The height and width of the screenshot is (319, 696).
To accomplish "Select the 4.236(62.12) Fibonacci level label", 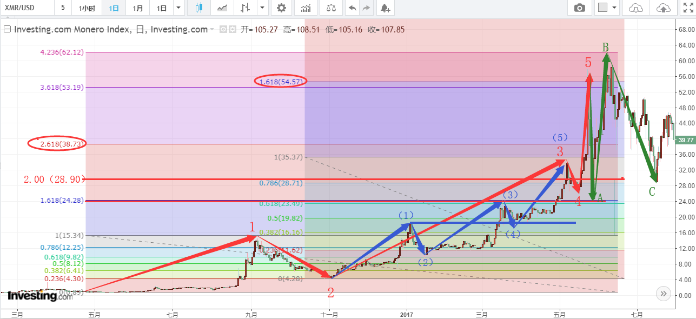I will 62,52.
